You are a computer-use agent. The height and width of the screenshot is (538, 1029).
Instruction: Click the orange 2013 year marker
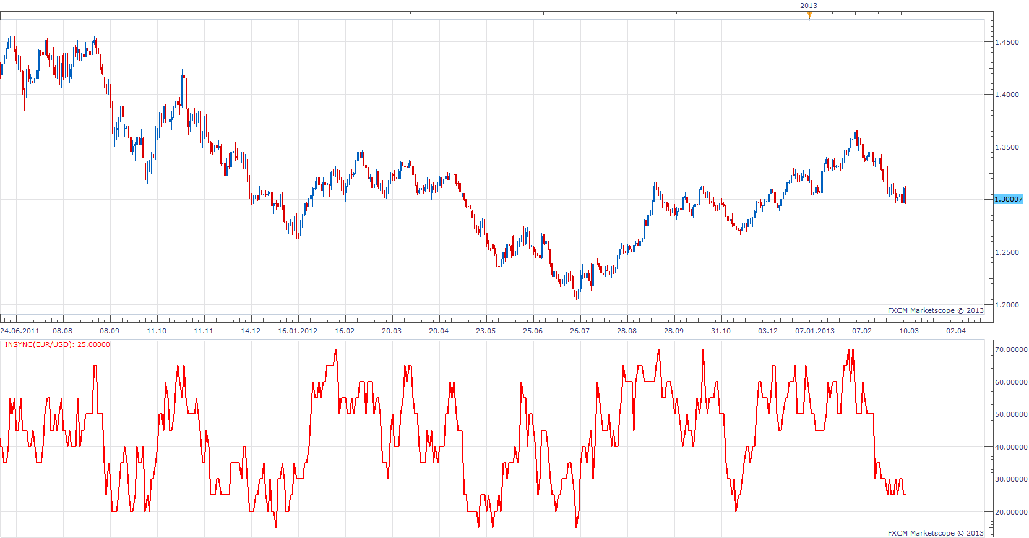tap(809, 15)
